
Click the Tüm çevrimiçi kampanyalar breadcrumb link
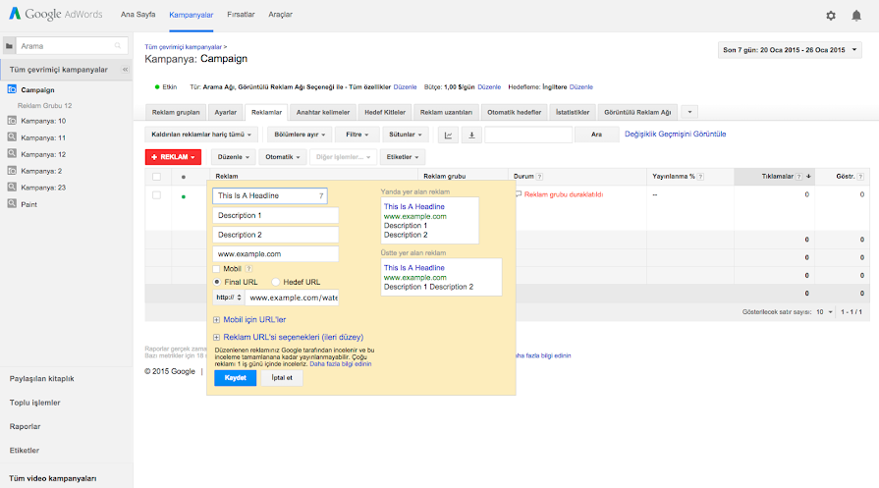point(184,47)
